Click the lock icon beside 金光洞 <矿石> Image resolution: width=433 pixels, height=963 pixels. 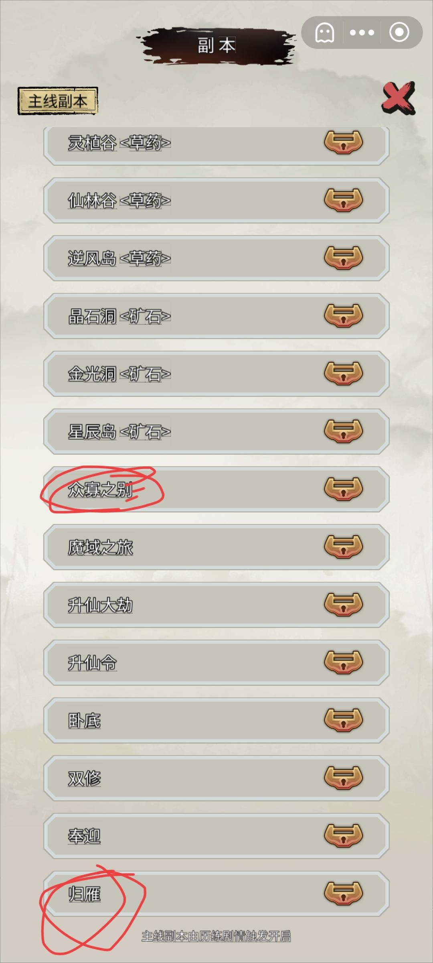pos(344,374)
